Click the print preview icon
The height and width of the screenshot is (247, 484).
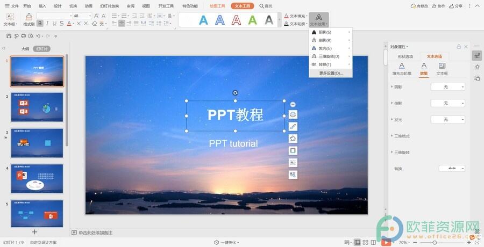pos(31,36)
